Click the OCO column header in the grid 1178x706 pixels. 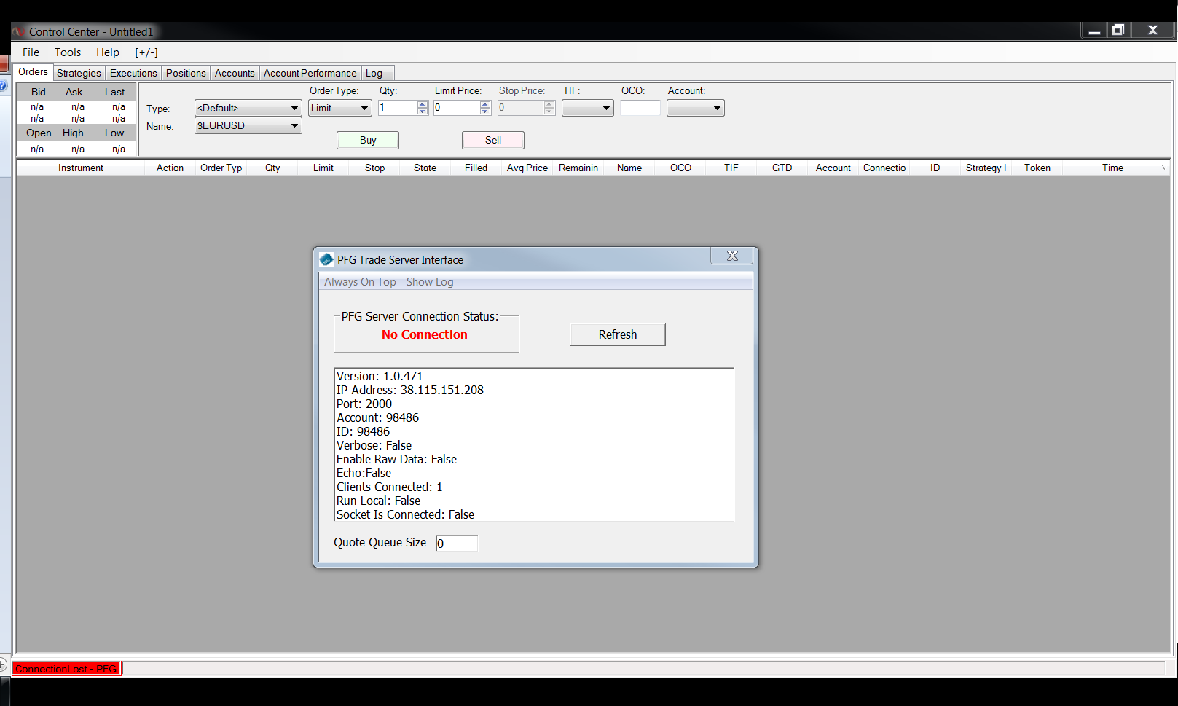[x=680, y=168]
